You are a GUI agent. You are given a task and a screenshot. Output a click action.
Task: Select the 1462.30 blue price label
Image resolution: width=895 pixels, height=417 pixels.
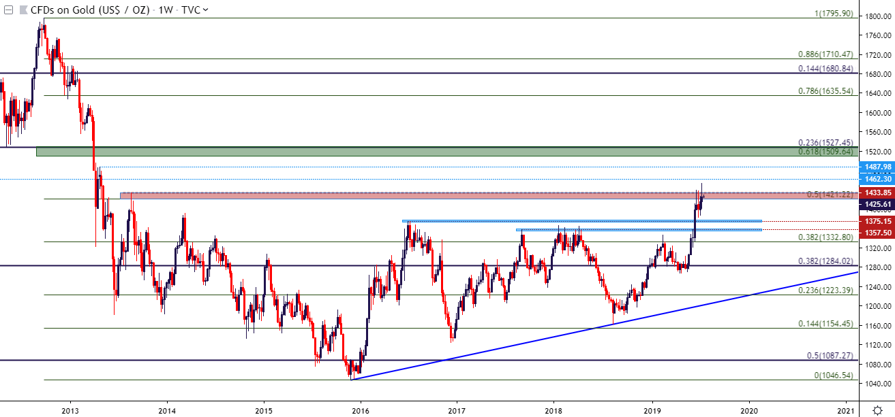pos(877,179)
